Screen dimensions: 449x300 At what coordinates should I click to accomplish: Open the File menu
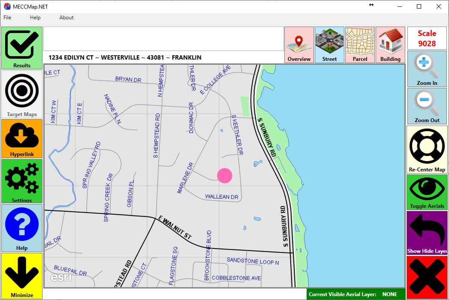coord(7,18)
